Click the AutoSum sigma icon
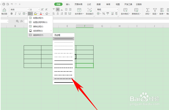The height and width of the screenshot is (110, 169). 148,10
